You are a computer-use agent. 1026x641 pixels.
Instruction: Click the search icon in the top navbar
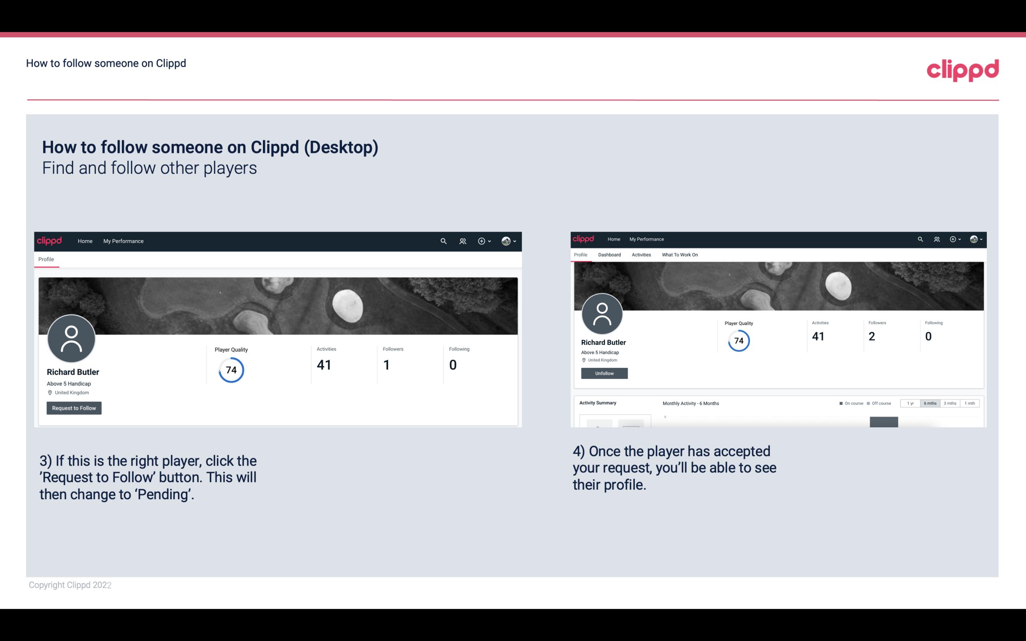point(443,241)
